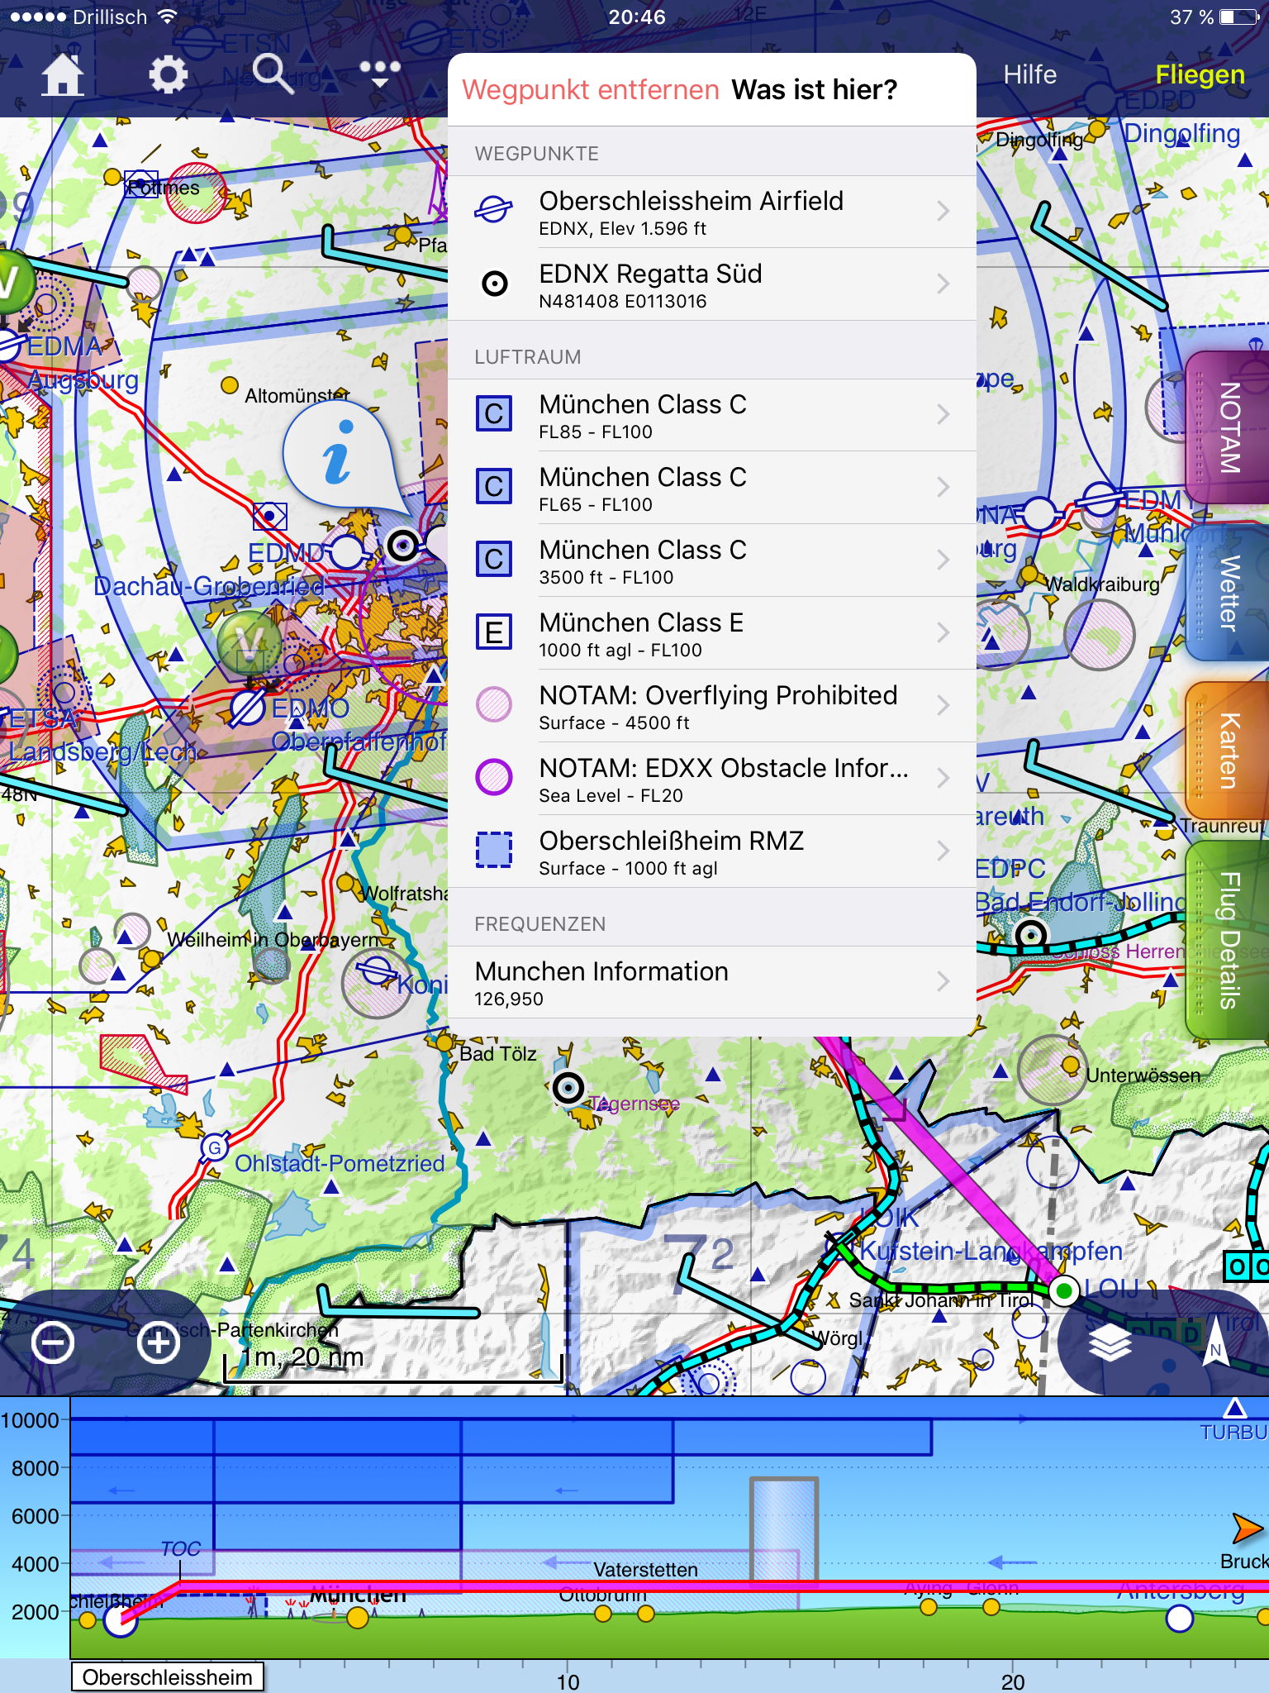Open the more options dots menu
The image size is (1269, 1693).
pyautogui.click(x=379, y=73)
